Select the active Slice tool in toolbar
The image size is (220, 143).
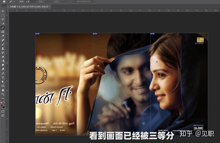pyautogui.click(x=3, y=28)
